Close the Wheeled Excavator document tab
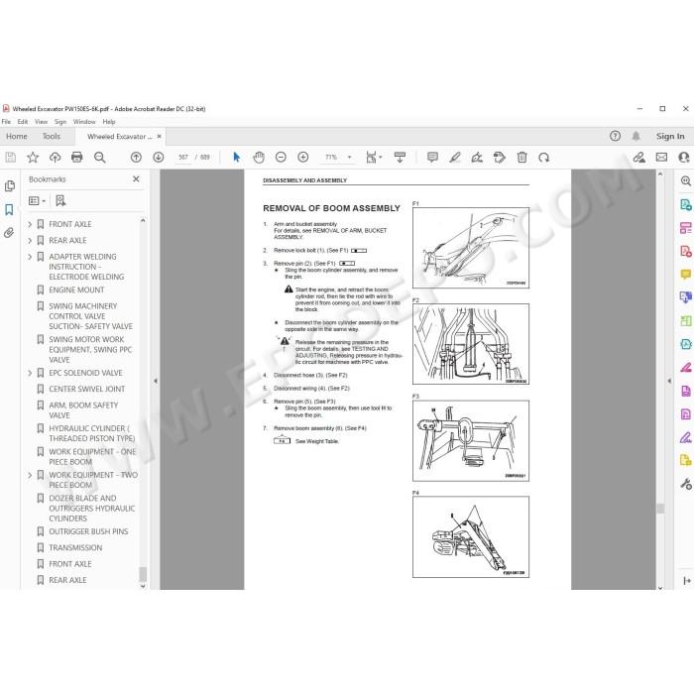 click(160, 137)
